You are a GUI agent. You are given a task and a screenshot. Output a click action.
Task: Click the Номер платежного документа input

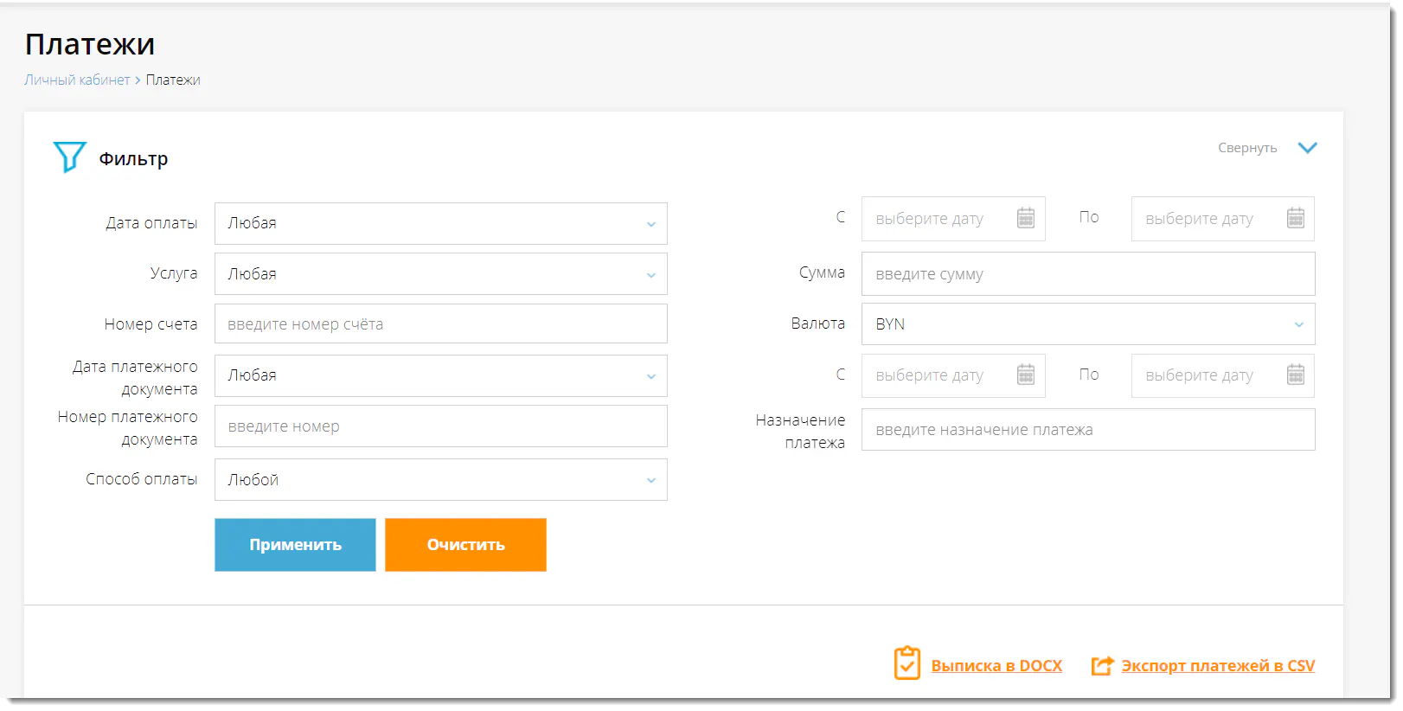click(x=440, y=426)
